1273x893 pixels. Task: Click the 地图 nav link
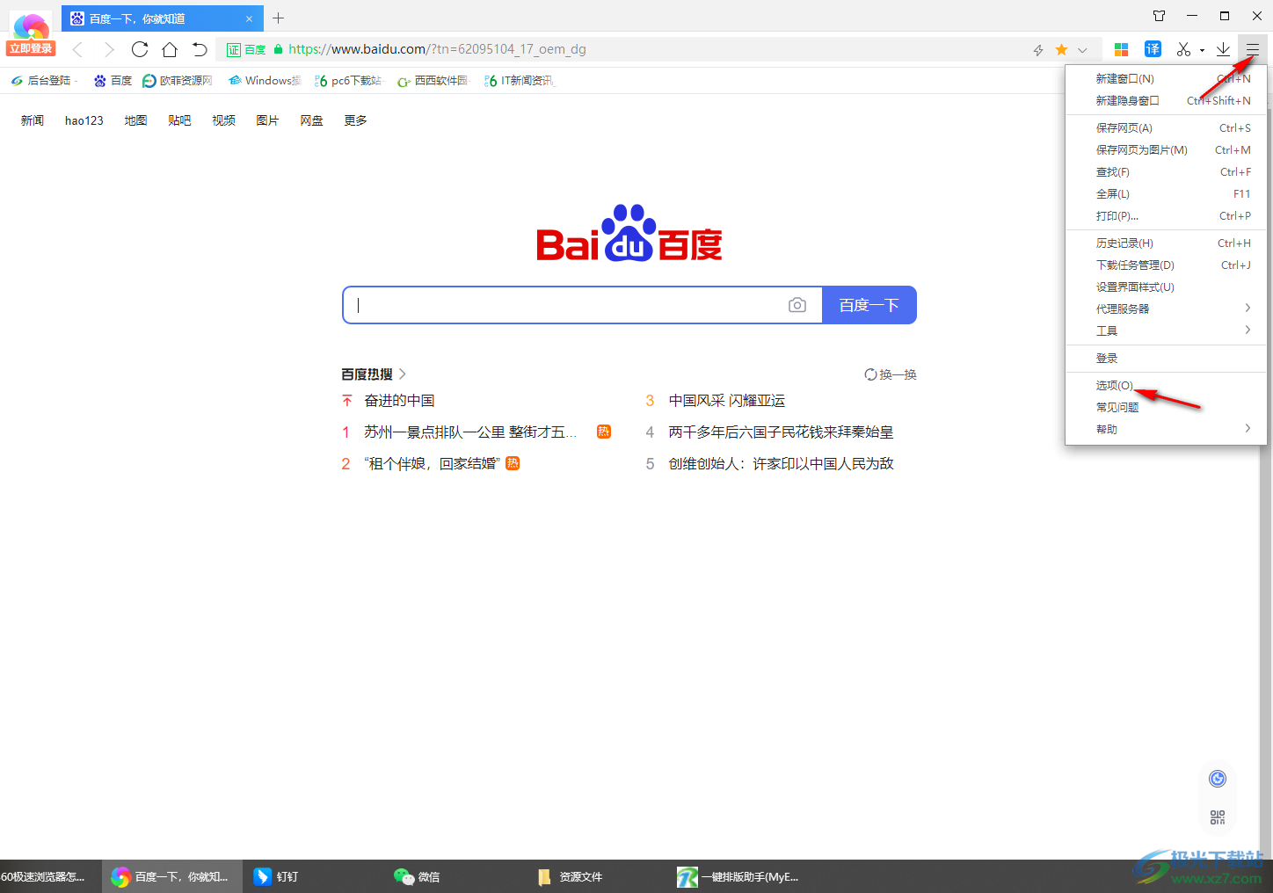(x=135, y=120)
